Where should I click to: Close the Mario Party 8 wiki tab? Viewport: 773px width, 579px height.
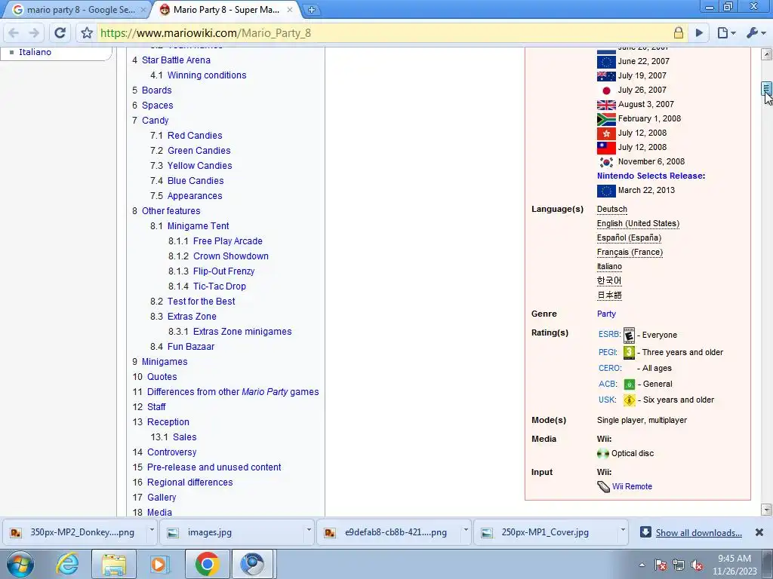click(290, 10)
